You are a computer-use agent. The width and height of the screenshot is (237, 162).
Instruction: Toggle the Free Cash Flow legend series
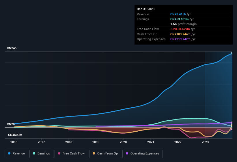(x=71, y=154)
